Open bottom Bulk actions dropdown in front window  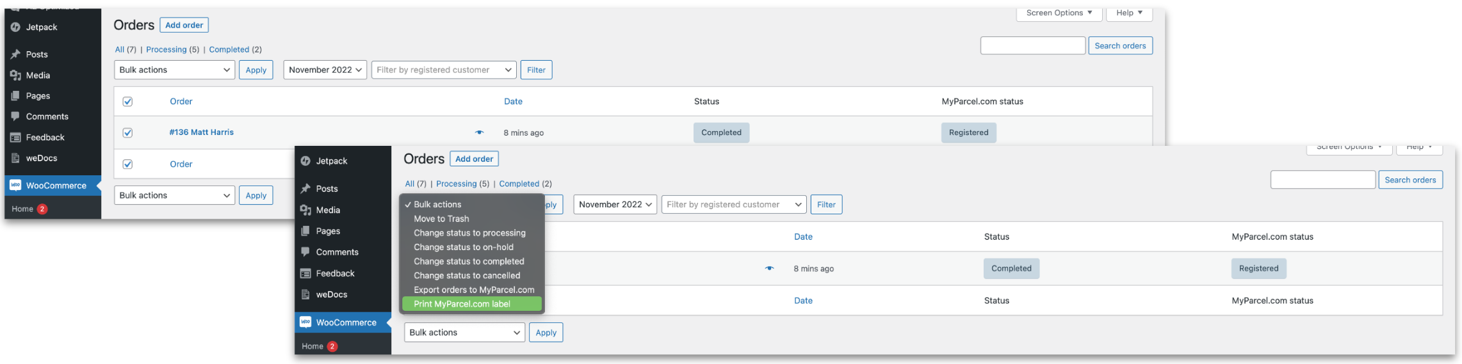[x=464, y=333]
